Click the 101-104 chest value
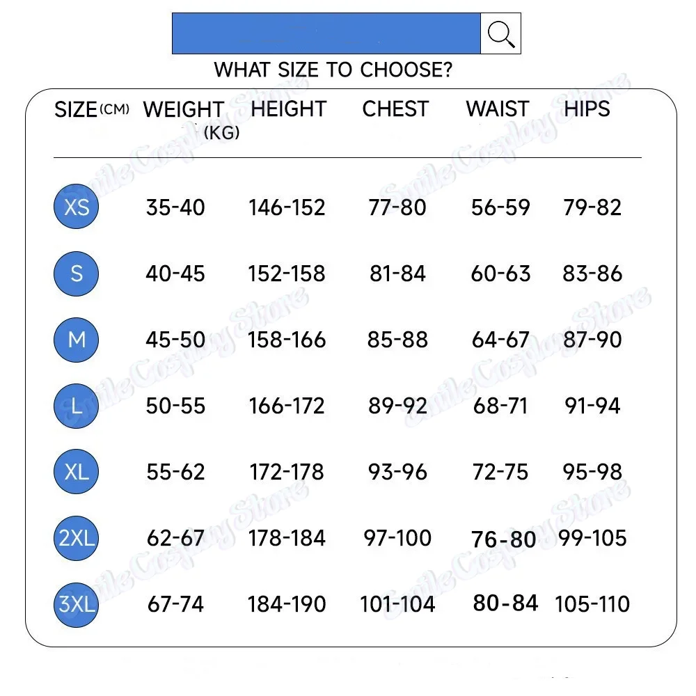696x696 pixels. click(x=397, y=604)
